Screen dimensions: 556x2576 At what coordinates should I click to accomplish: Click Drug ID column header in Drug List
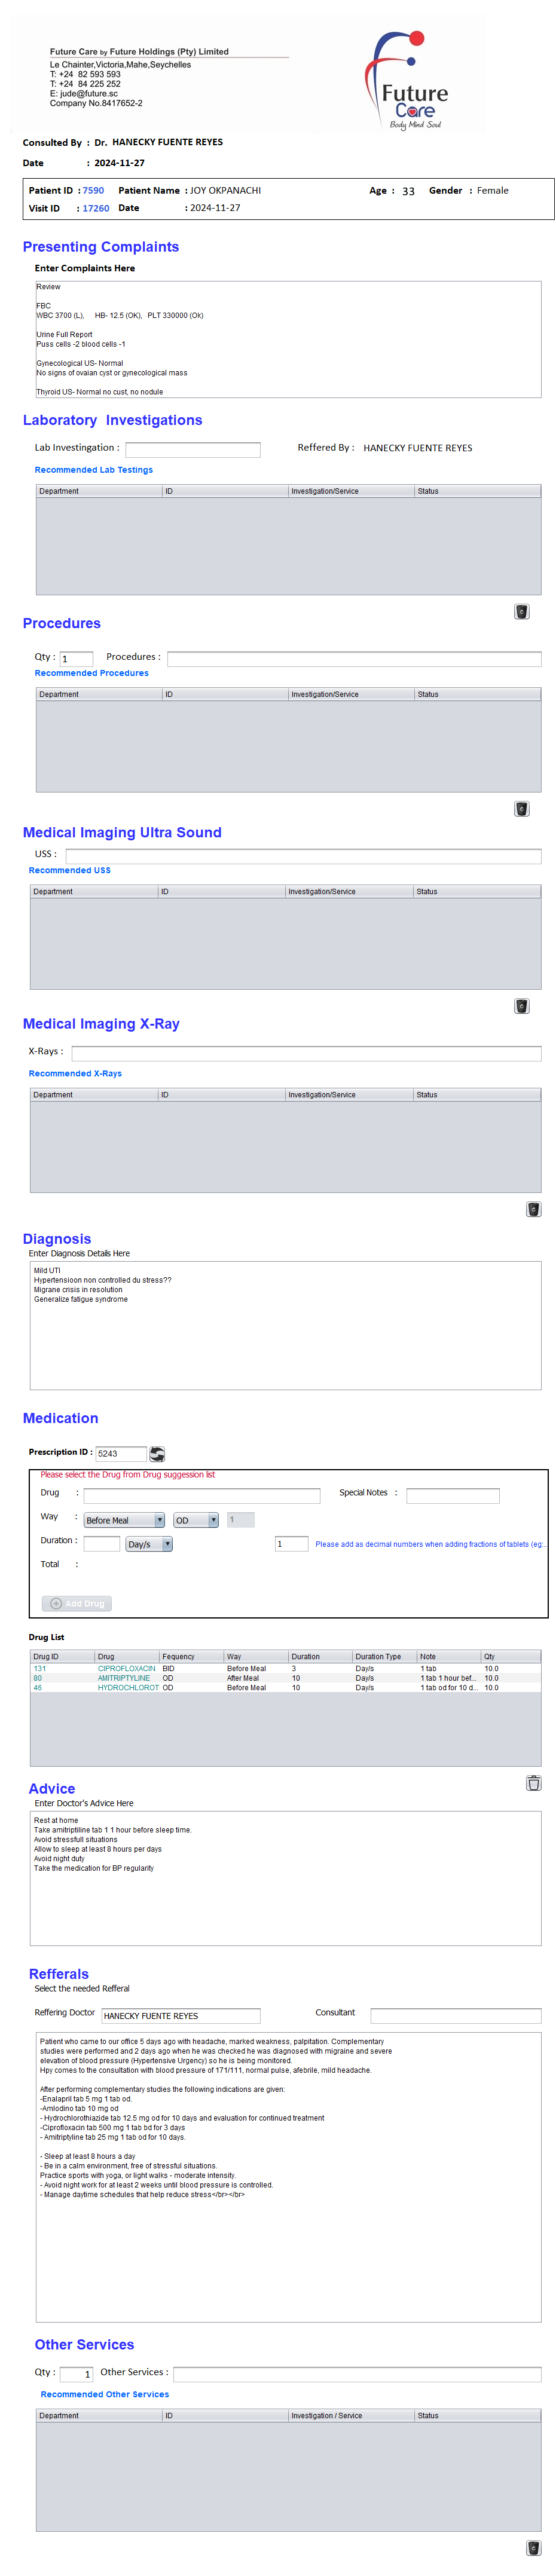62,1656
